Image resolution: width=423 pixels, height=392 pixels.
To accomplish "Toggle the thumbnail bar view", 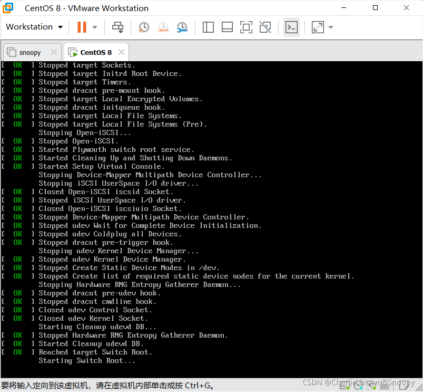I will [227, 27].
